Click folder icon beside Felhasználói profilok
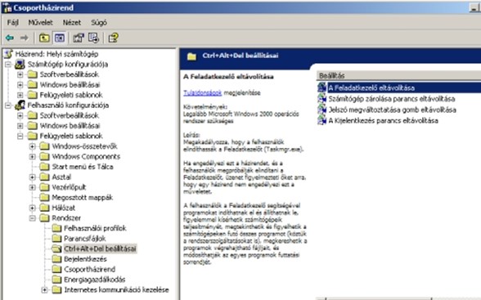481x300 pixels. click(56, 228)
